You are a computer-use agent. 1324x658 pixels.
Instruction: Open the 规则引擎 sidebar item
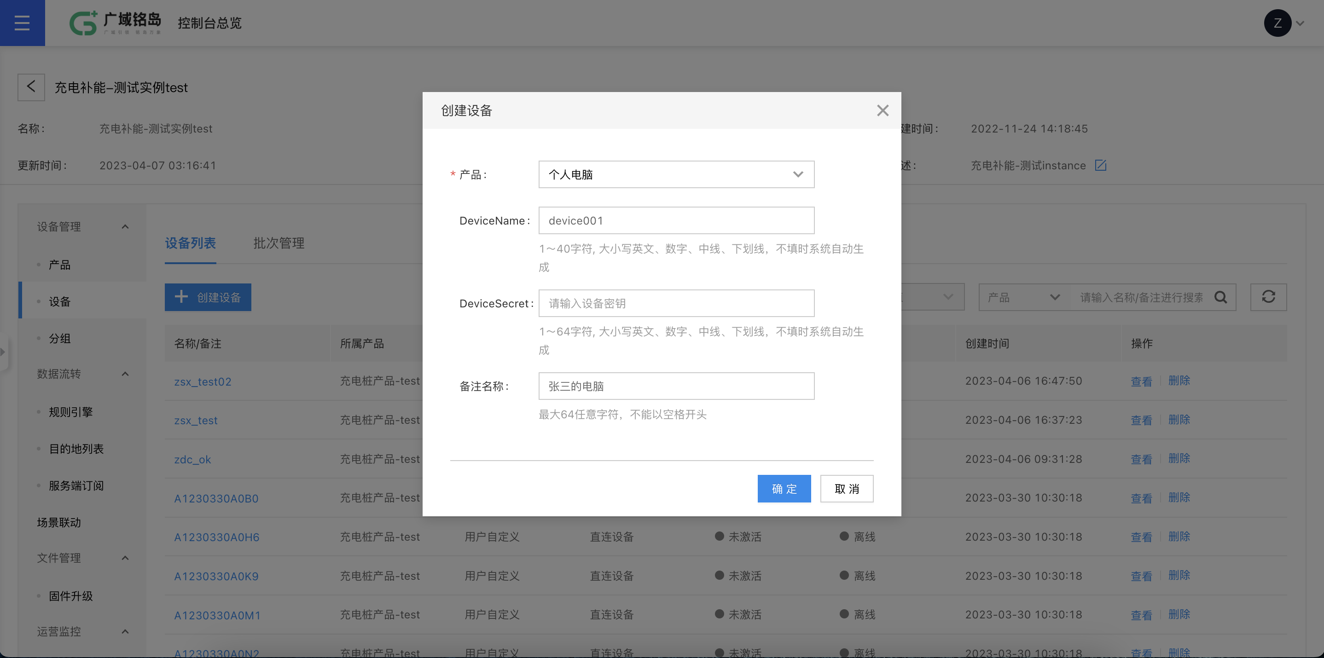[70, 412]
